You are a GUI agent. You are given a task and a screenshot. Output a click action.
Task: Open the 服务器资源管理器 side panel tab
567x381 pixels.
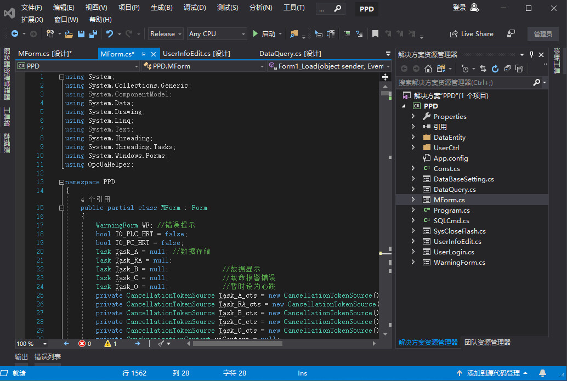(x=7, y=74)
